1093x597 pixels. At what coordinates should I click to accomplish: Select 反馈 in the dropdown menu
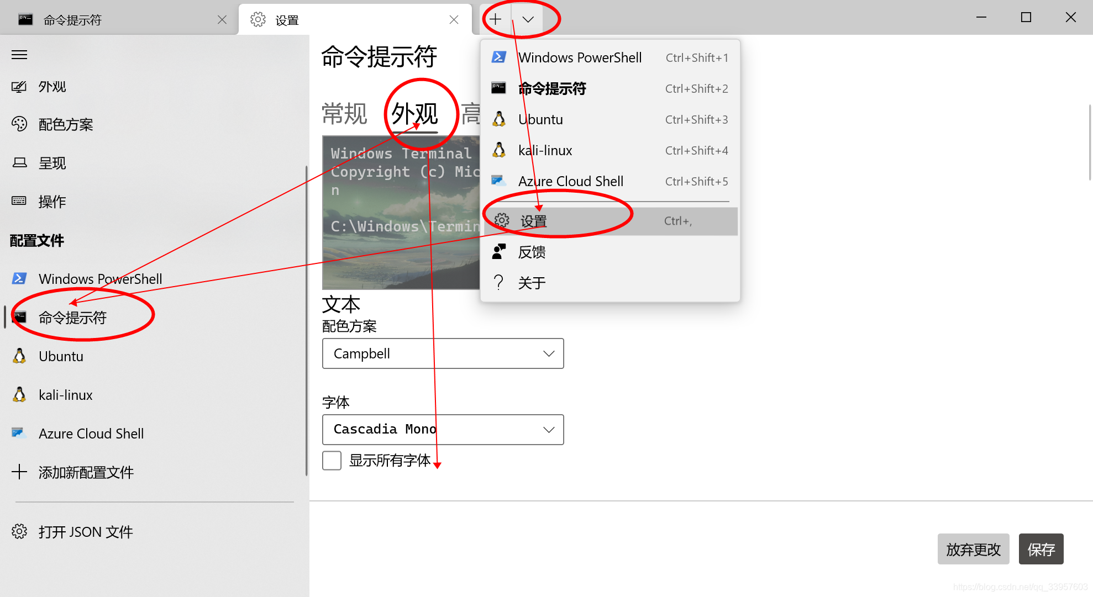pos(531,252)
